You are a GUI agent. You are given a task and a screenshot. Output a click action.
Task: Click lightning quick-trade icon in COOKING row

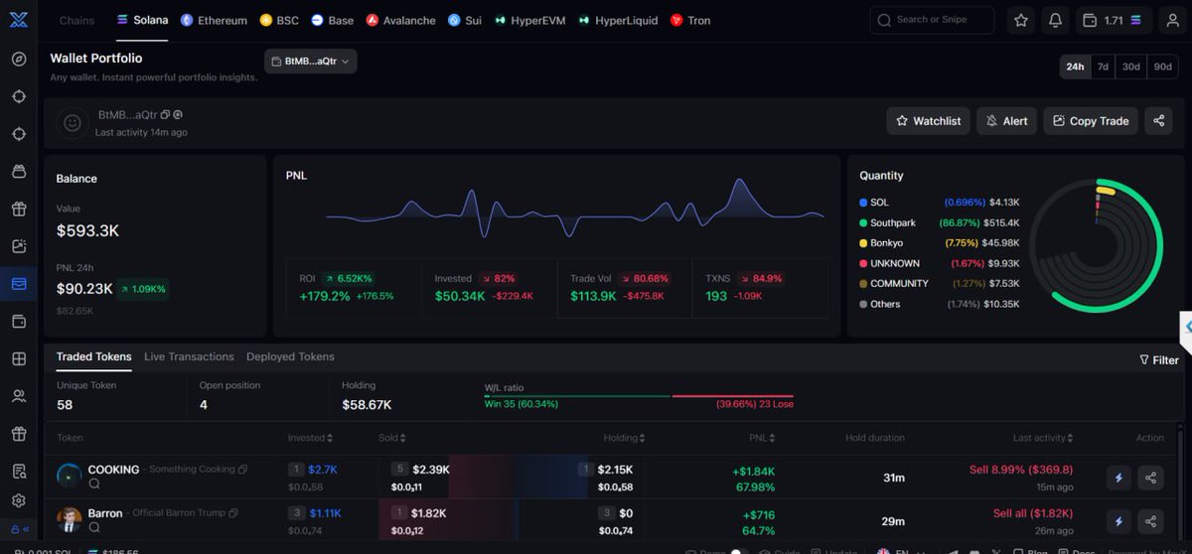click(1119, 479)
